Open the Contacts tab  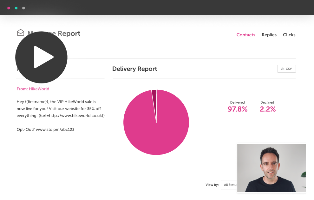(x=246, y=35)
